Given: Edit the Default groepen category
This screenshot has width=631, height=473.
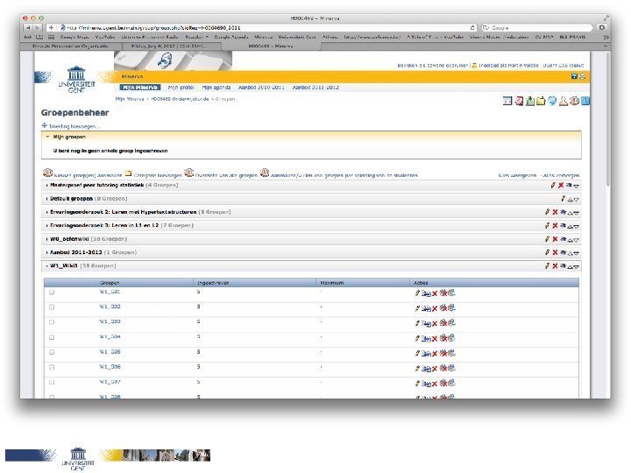Looking at the screenshot, I should (x=563, y=199).
